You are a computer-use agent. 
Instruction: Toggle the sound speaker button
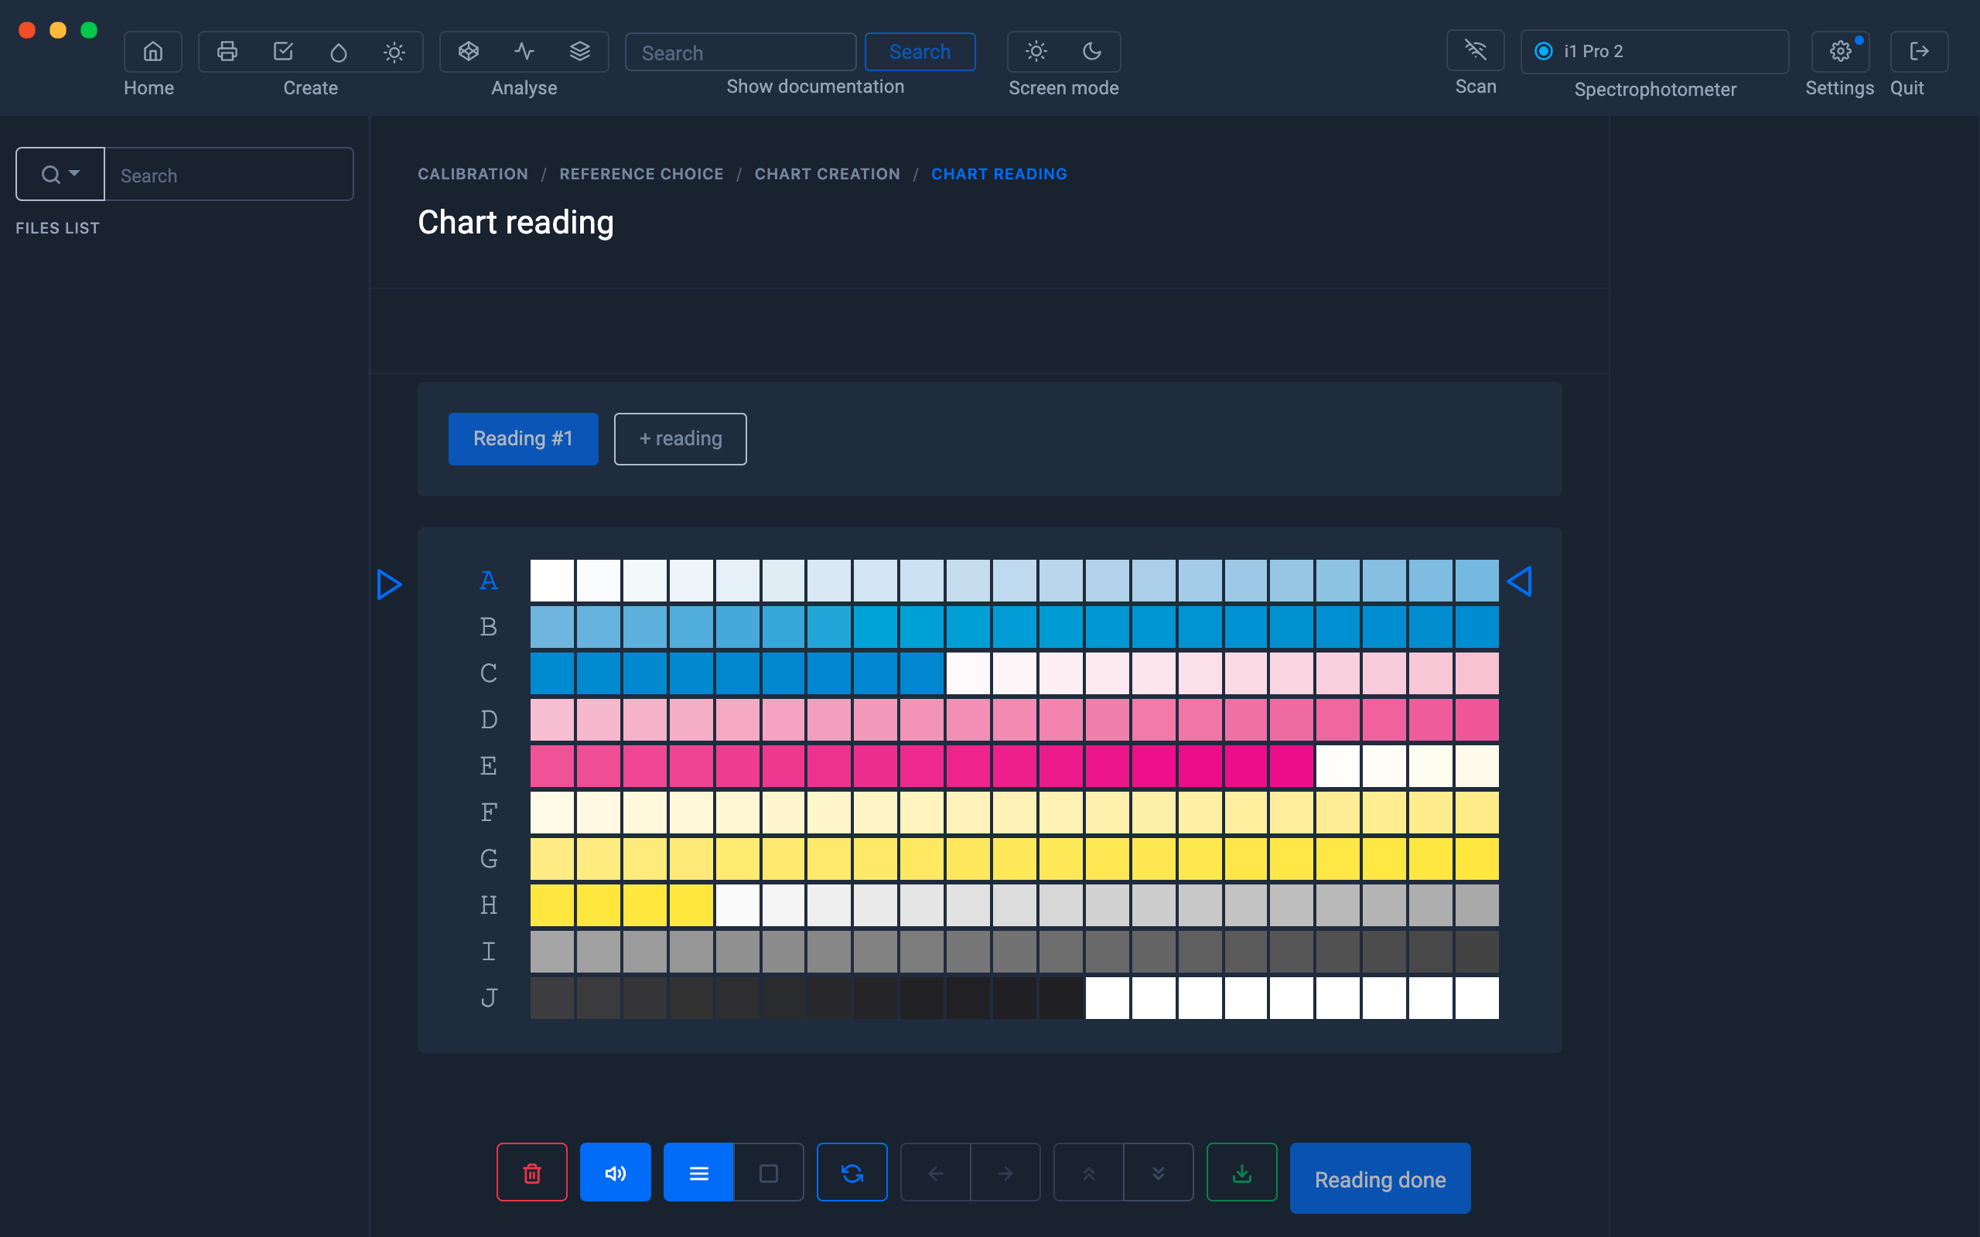[616, 1172]
